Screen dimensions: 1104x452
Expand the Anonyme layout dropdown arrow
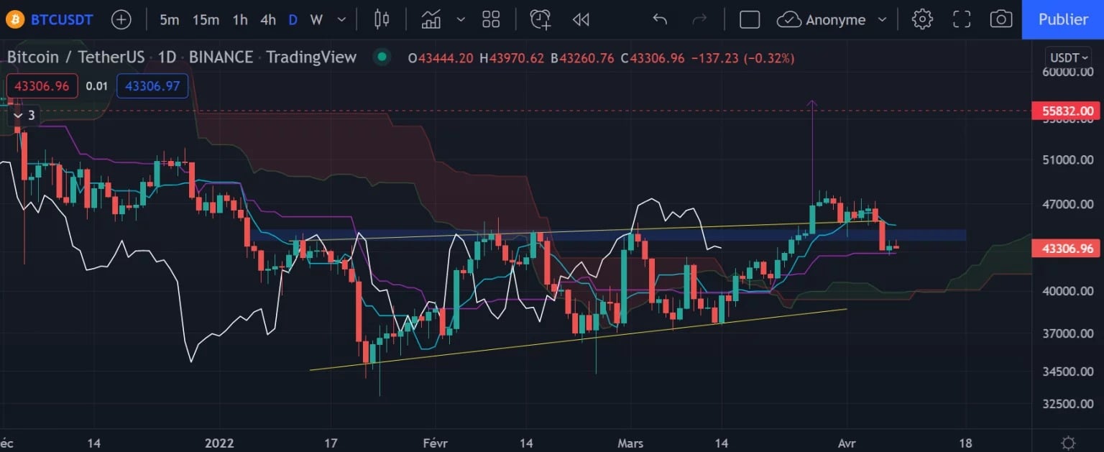pos(882,19)
